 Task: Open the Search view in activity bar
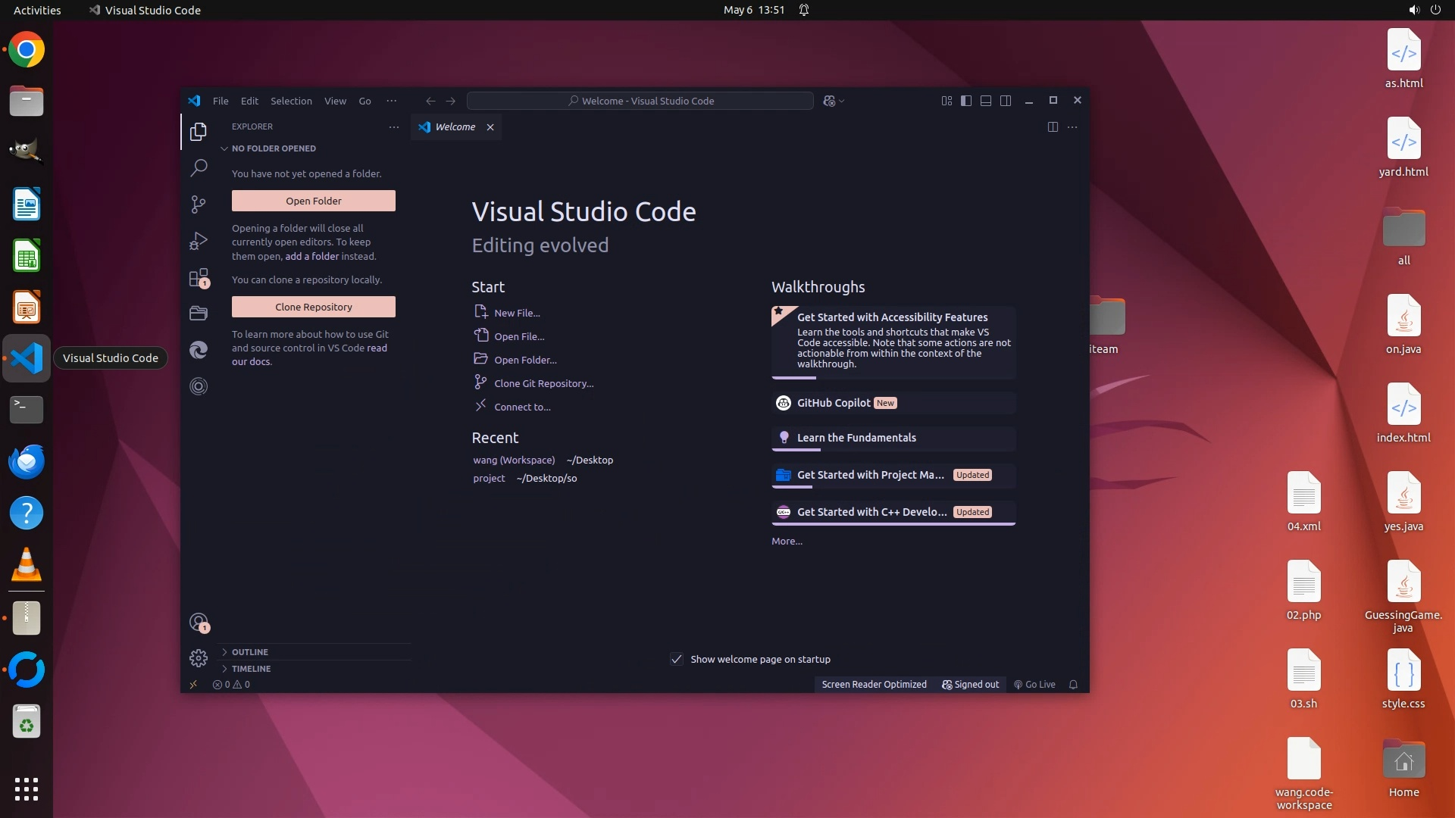(x=199, y=167)
